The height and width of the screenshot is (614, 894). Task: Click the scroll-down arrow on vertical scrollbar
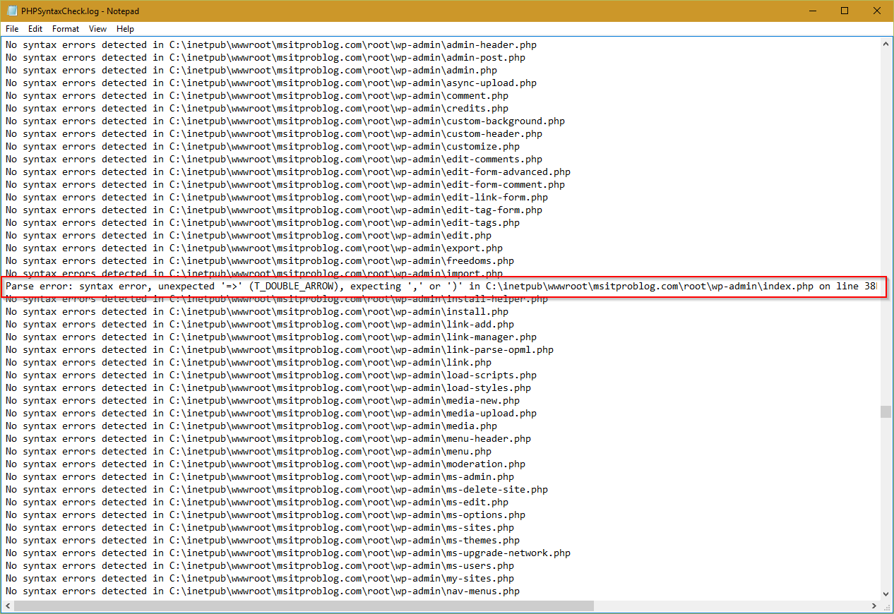[x=886, y=594]
